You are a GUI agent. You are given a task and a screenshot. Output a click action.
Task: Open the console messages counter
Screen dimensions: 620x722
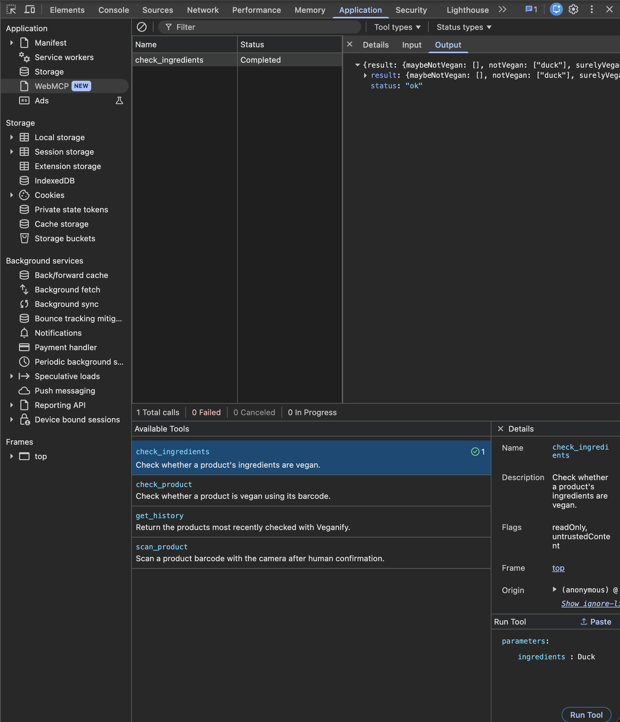tap(531, 10)
